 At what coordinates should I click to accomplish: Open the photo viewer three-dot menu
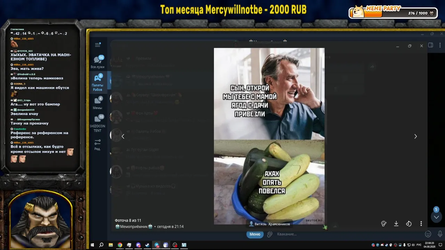click(421, 224)
